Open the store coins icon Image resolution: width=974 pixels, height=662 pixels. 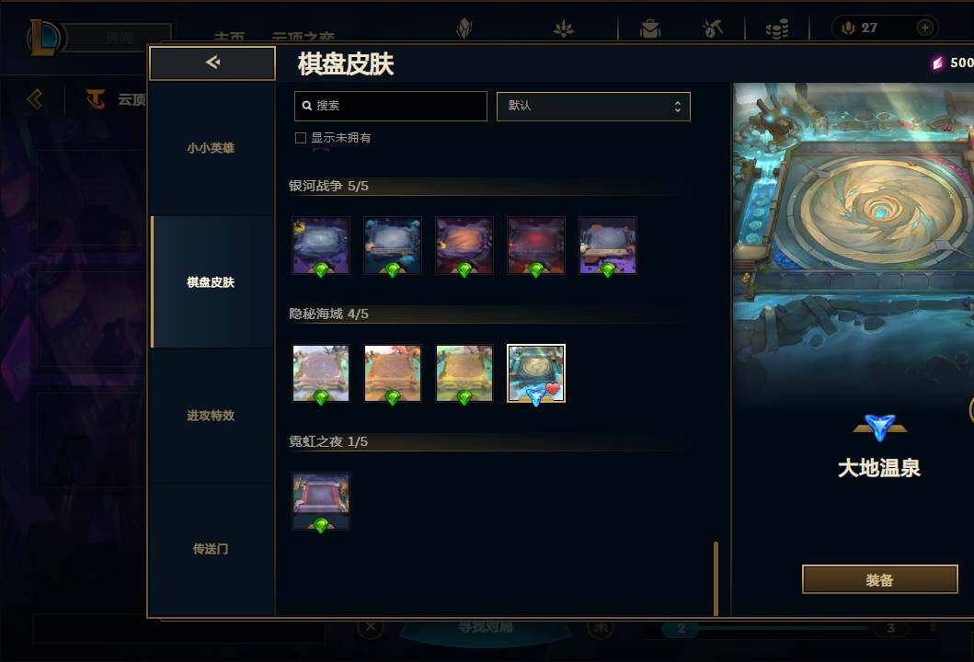point(777,28)
